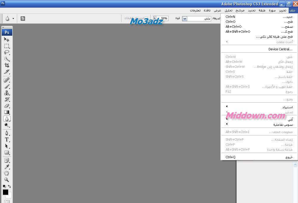Open the تعليمات (Help) menu

(x=195, y=11)
